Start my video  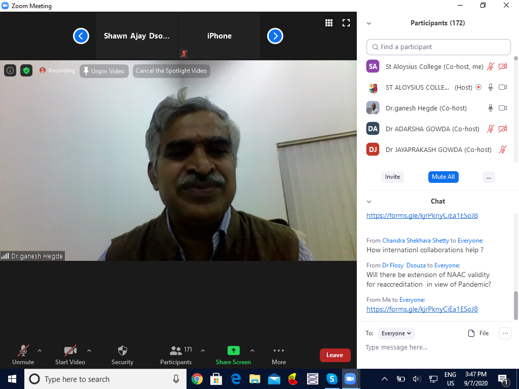(x=70, y=355)
